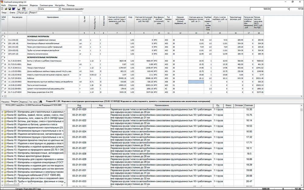Open the Сборники menu
This screenshot has height=190, width=304.
click(12, 5)
